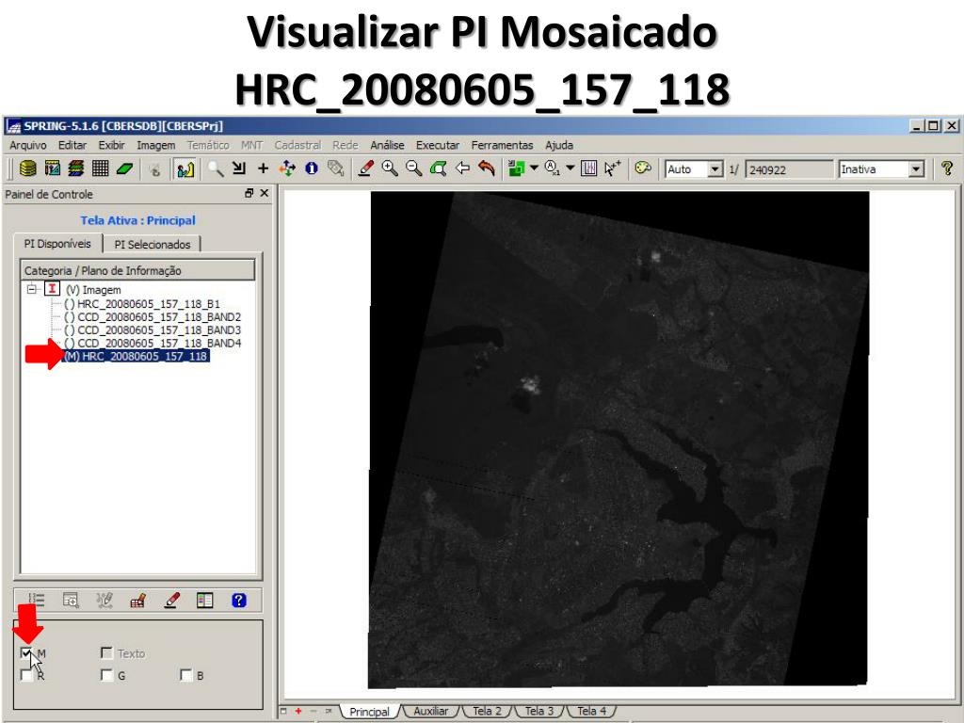The image size is (964, 723).
Task: Click the red curved undo arrow icon
Action: click(x=487, y=168)
